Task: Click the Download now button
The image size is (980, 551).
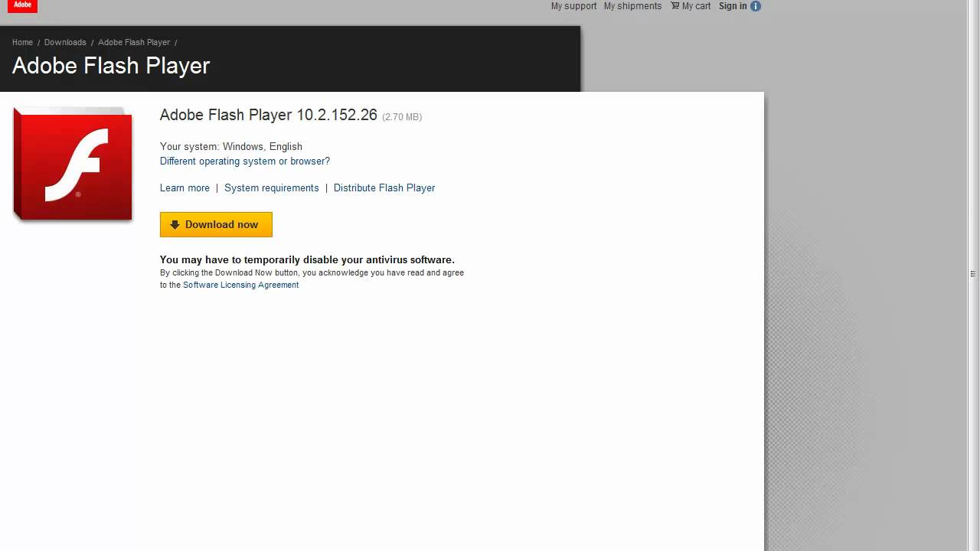Action: tap(216, 224)
